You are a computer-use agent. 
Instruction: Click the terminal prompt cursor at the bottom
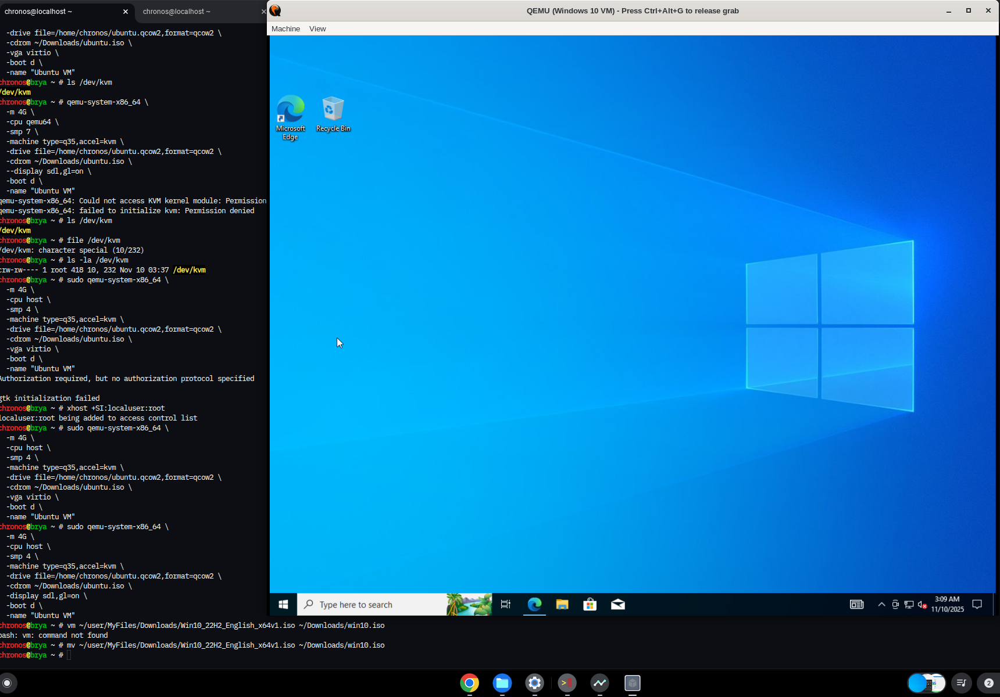(69, 655)
